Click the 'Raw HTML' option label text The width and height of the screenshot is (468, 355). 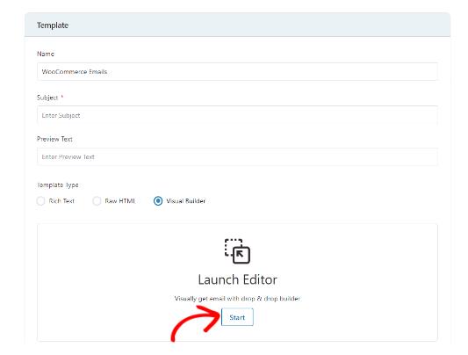pos(120,201)
